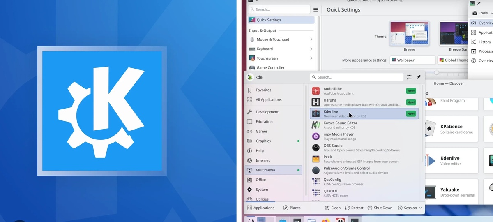
Task: Open the System Settings hamburger menu
Action: click(x=316, y=9)
